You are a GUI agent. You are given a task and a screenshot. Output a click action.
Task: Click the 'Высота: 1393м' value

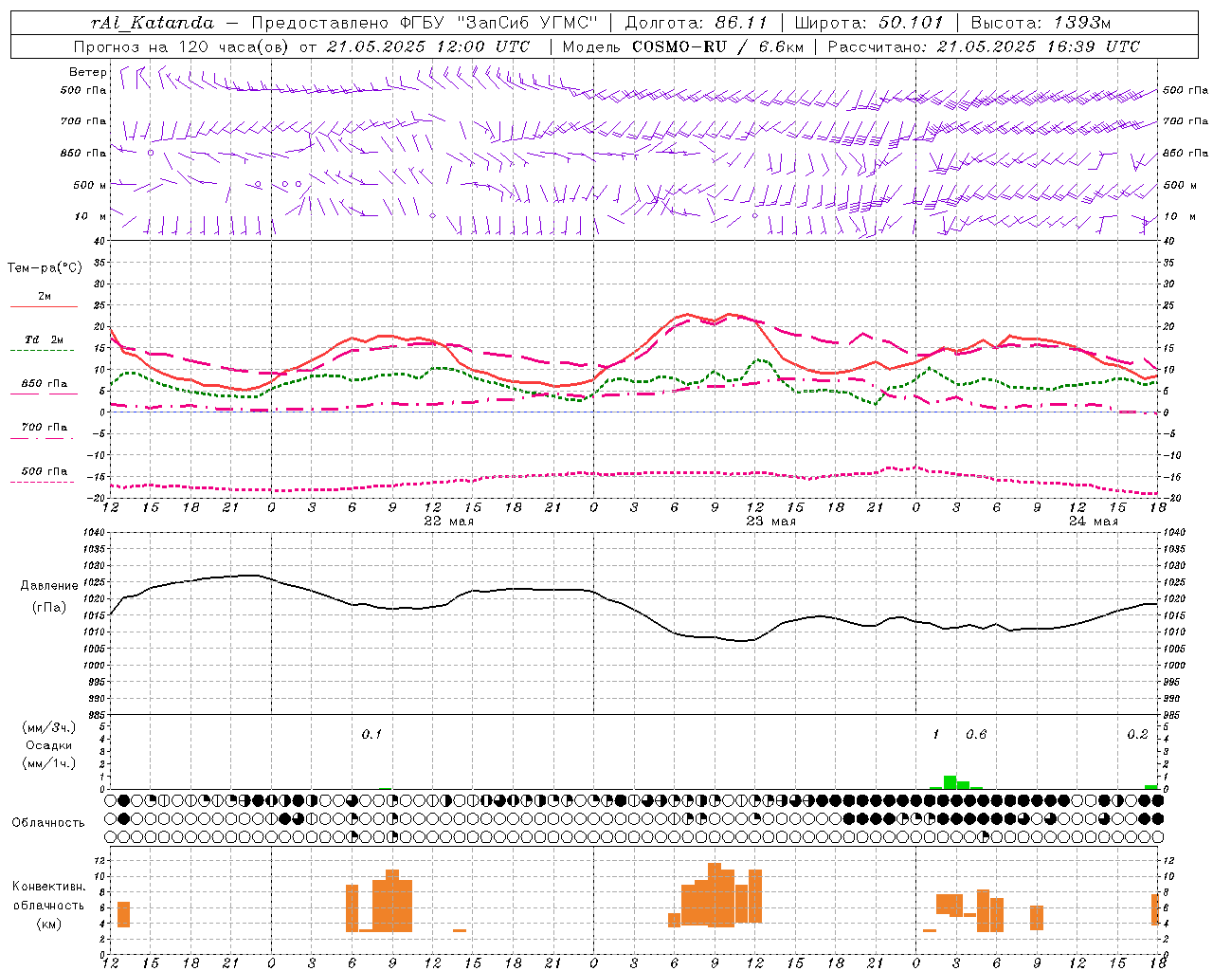tap(1041, 23)
